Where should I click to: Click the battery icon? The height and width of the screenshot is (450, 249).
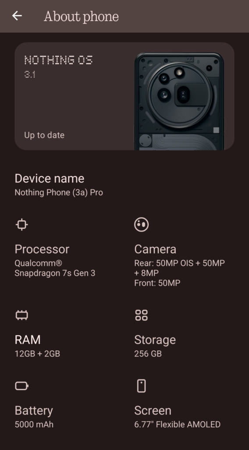pyautogui.click(x=22, y=386)
